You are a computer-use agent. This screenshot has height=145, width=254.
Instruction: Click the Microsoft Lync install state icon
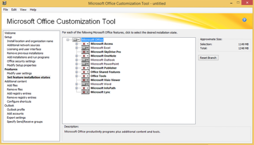point(85,92)
